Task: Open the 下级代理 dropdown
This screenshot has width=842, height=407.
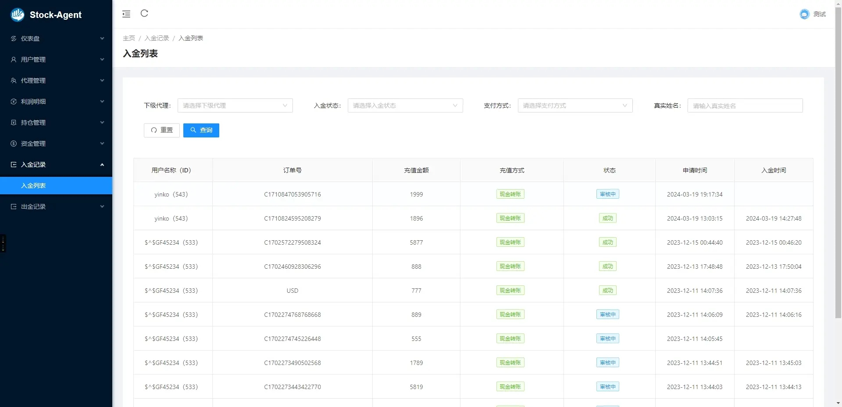Action: click(x=235, y=105)
